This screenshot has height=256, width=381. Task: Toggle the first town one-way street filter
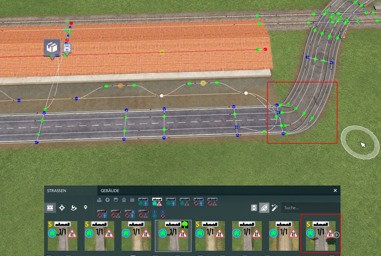click(x=143, y=202)
